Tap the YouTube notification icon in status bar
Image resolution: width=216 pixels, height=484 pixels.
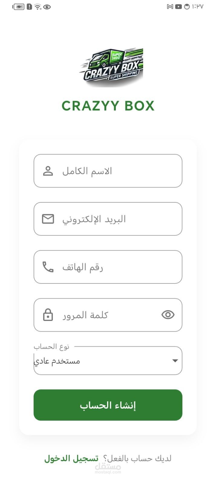[x=178, y=7]
